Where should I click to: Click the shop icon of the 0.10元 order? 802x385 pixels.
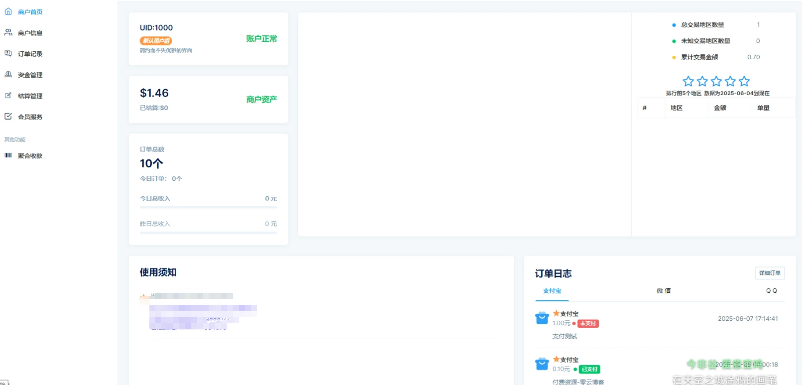click(542, 364)
